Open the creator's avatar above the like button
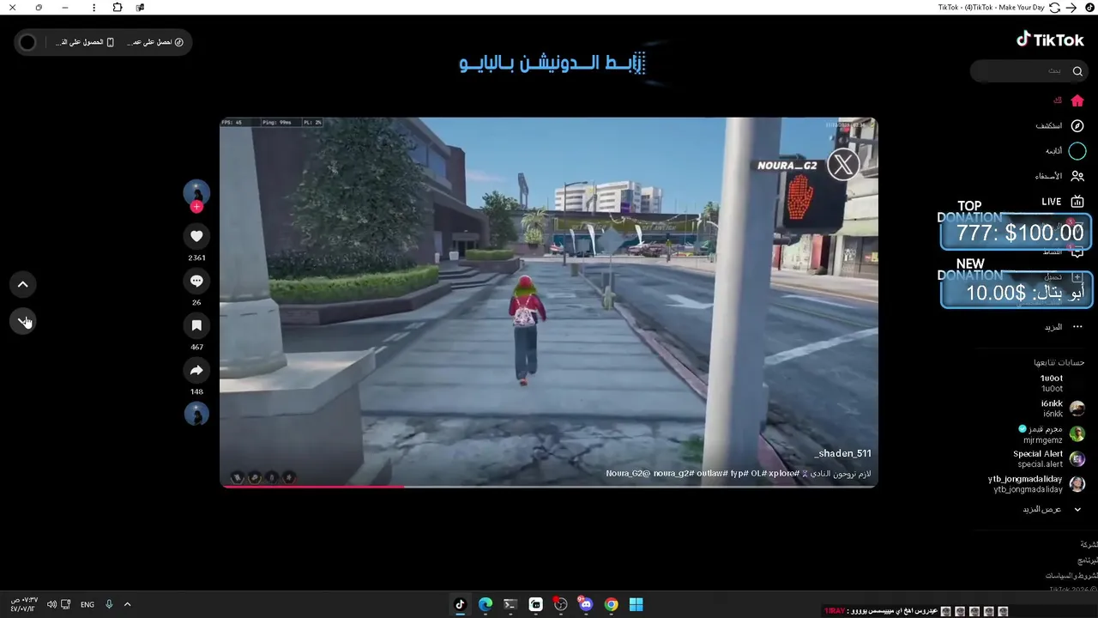 pyautogui.click(x=196, y=192)
